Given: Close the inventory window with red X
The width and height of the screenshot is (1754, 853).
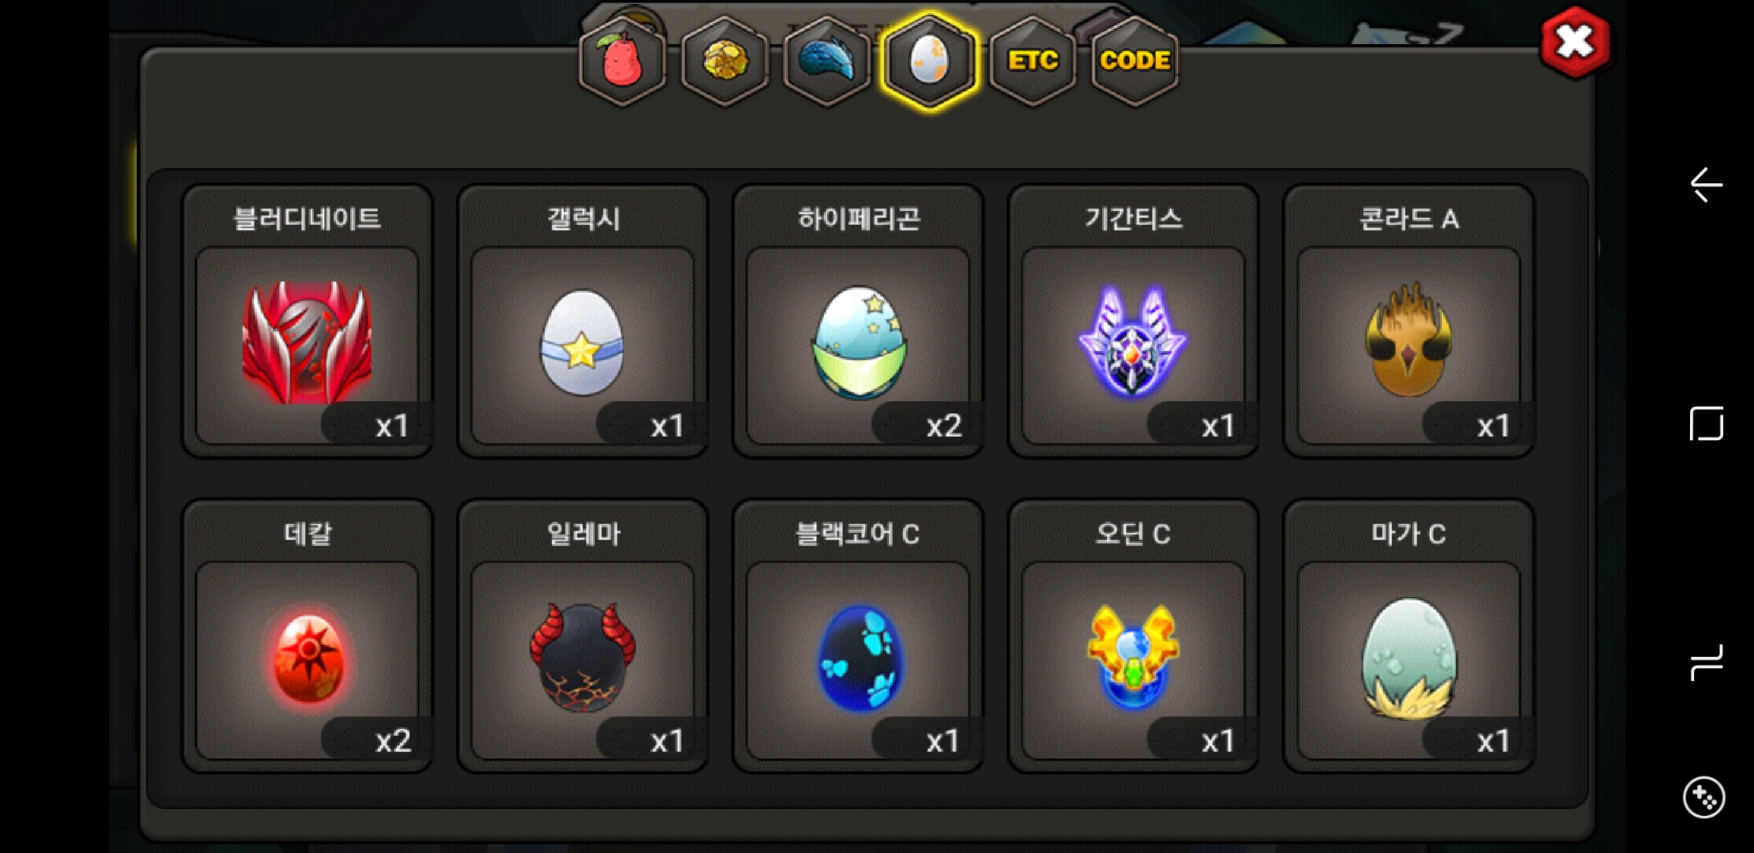Looking at the screenshot, I should pyautogui.click(x=1575, y=43).
